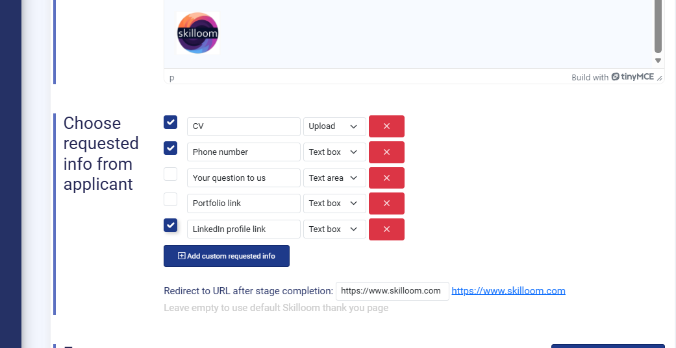Click the redirect URL input field
This screenshot has width=676, height=348.
pos(392,291)
